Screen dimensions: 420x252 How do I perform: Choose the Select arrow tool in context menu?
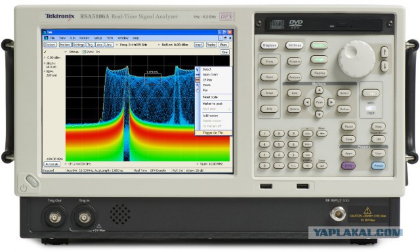(x=213, y=70)
